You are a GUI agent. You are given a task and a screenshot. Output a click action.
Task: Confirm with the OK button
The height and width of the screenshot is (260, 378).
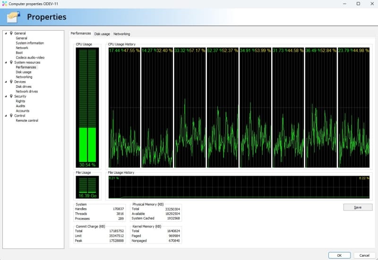339,255
